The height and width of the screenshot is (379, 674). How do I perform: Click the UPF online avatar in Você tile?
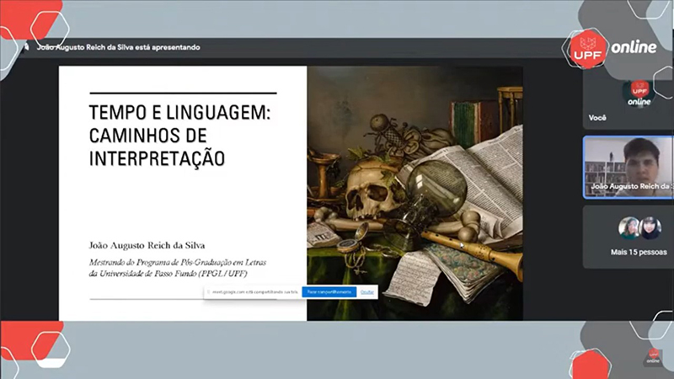pos(639,93)
